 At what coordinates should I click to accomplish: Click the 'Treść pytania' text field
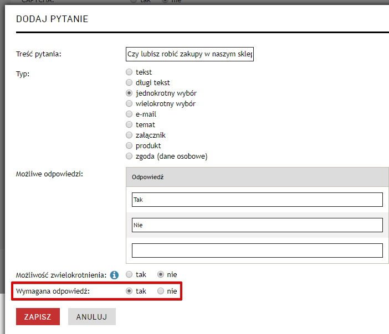click(x=190, y=54)
